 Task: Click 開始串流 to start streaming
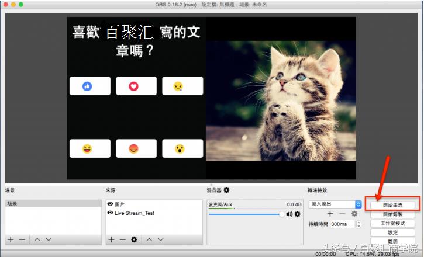392,205
